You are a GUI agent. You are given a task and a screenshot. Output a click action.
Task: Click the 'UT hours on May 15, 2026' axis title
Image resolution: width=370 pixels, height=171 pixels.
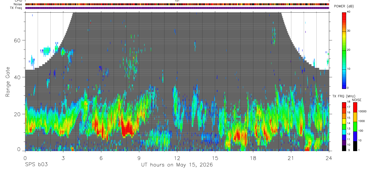(177, 165)
